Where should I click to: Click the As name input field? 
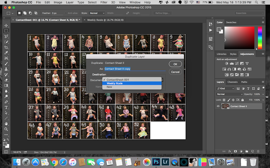[135, 69]
